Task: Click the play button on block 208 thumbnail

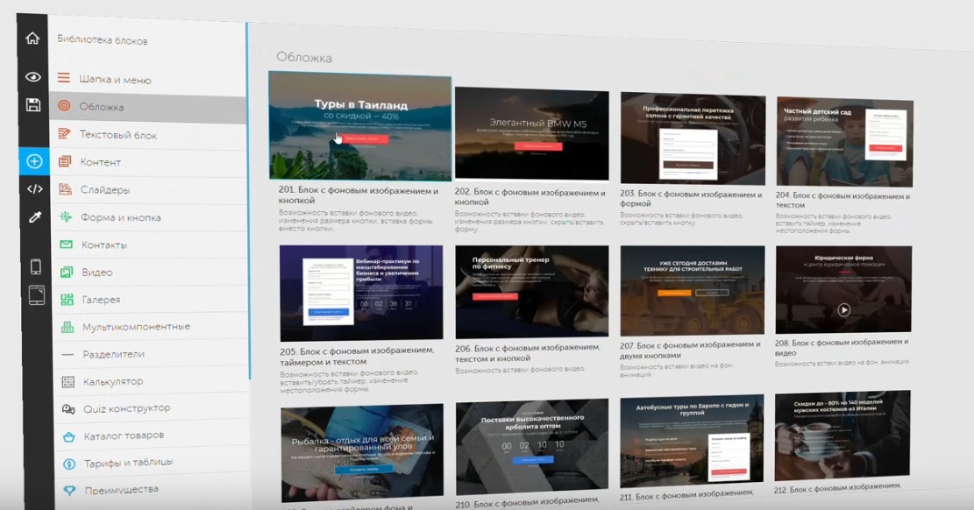Action: [843, 309]
